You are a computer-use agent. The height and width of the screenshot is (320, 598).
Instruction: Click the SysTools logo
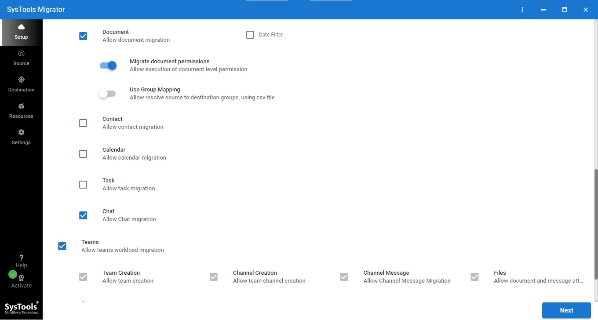pos(22,308)
